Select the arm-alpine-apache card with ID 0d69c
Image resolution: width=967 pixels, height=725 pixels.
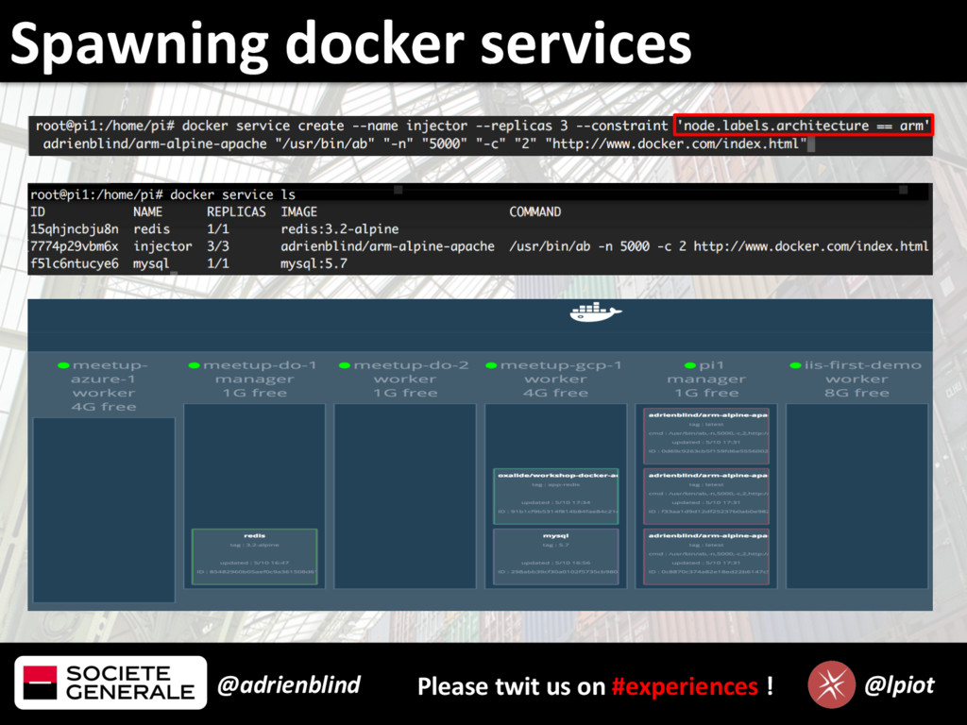(706, 436)
